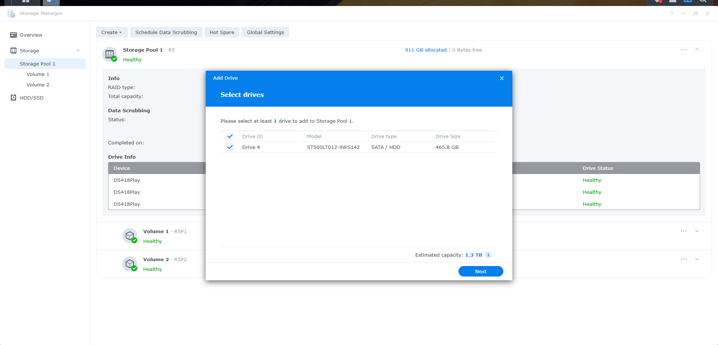Click the Storage Manager app icon
Viewport: 718px width, 345px height.
pyautogui.click(x=11, y=13)
